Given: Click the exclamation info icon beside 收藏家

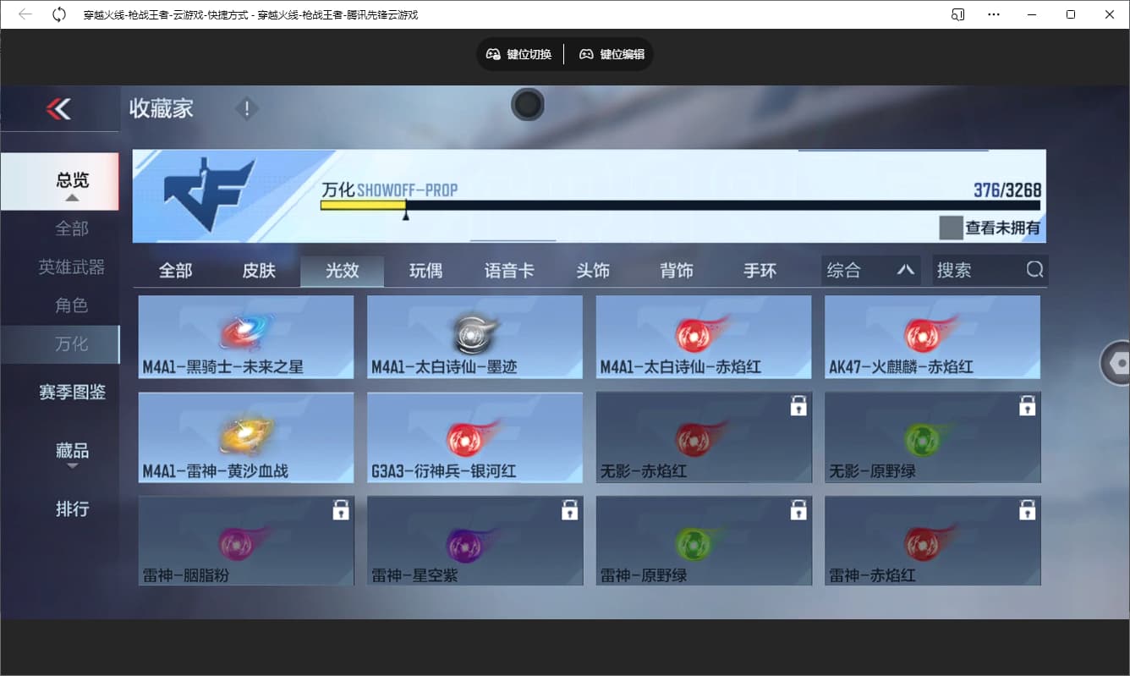Looking at the screenshot, I should point(246,108).
